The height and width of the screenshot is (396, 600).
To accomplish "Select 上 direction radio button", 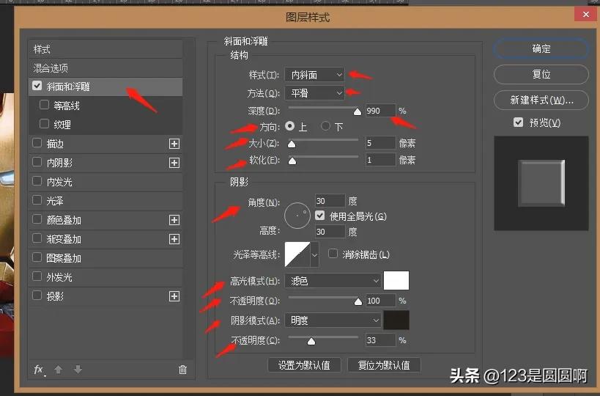I will [x=290, y=125].
